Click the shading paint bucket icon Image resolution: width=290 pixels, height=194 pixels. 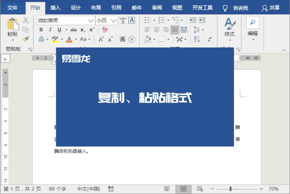click(147, 39)
